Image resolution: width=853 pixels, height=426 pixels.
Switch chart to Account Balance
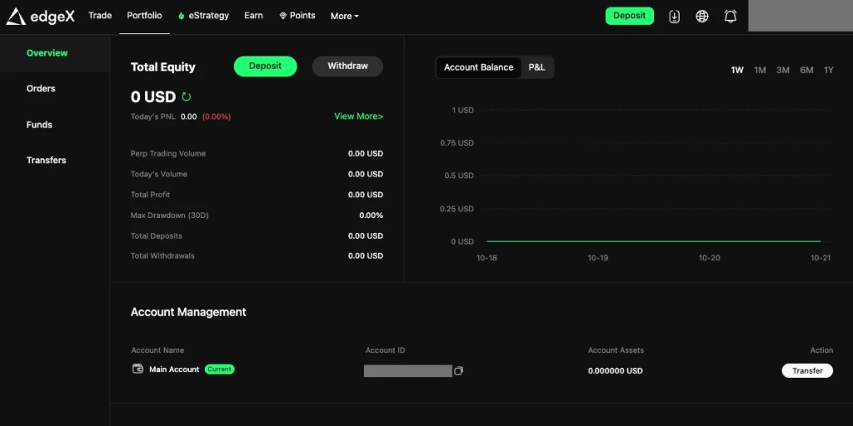tap(479, 67)
